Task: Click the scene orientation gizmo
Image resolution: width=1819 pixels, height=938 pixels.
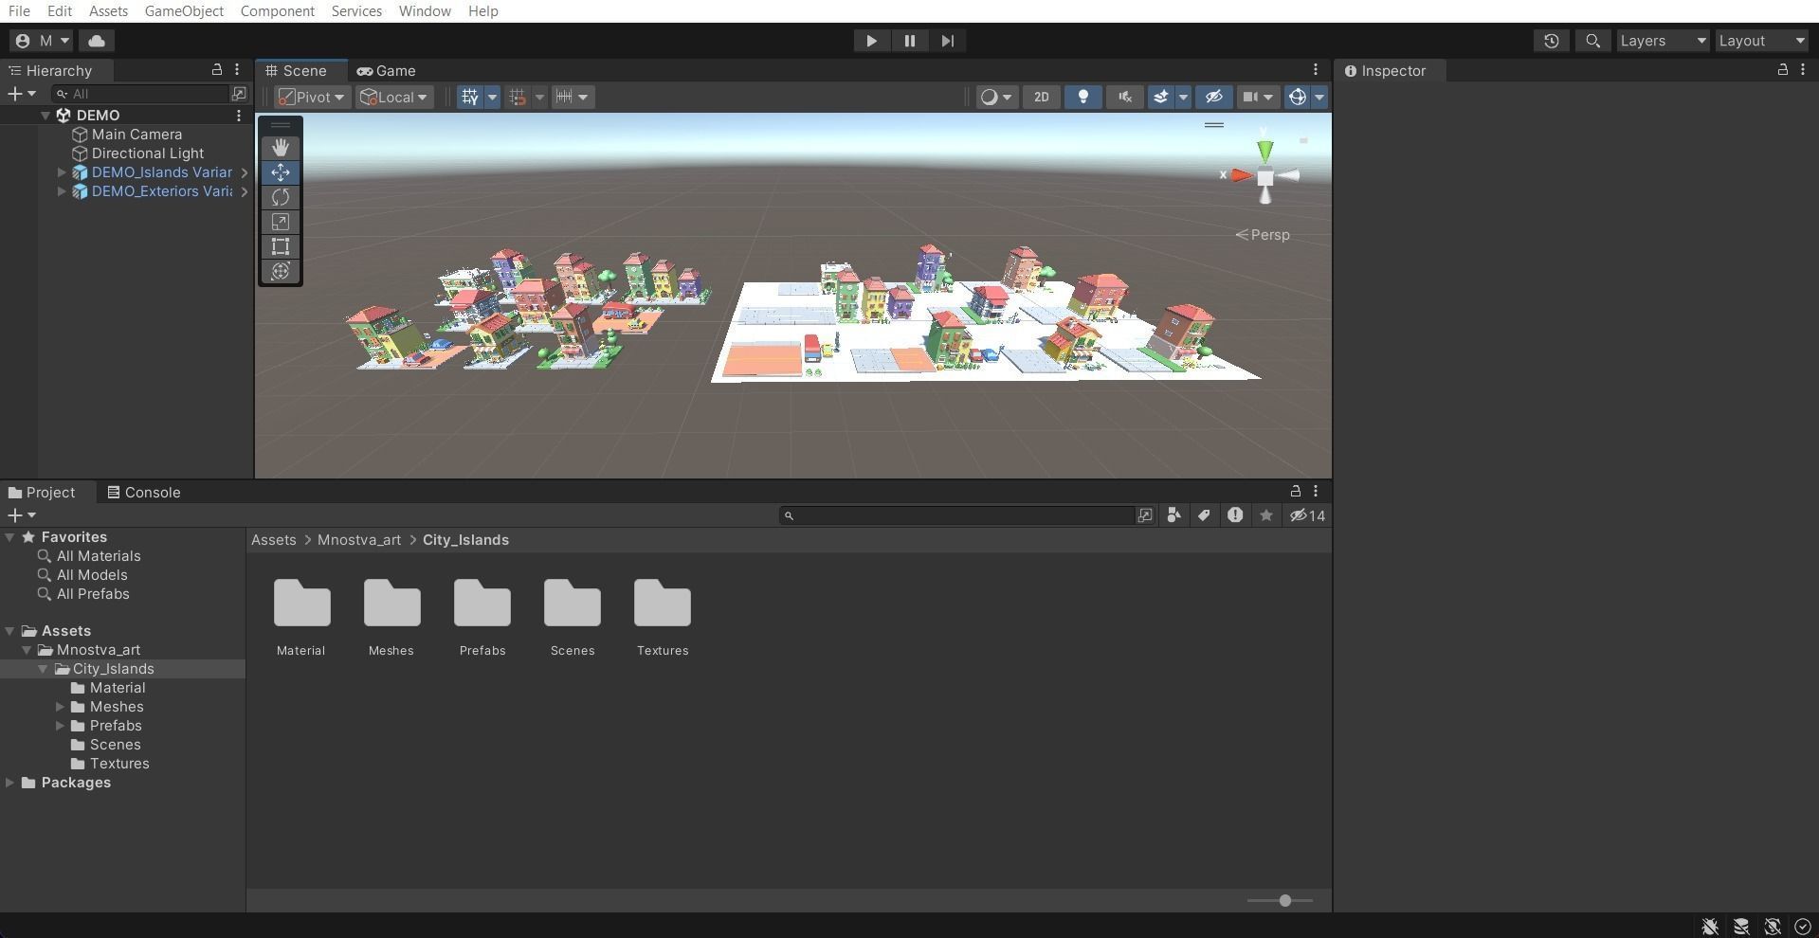Action: tap(1264, 175)
